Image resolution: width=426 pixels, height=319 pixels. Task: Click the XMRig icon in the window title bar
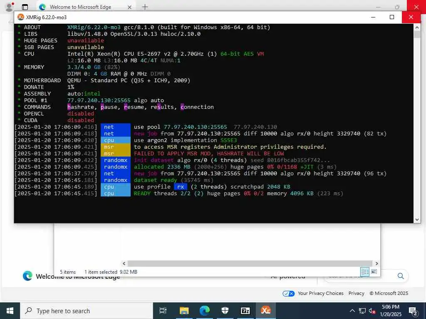pos(21,17)
